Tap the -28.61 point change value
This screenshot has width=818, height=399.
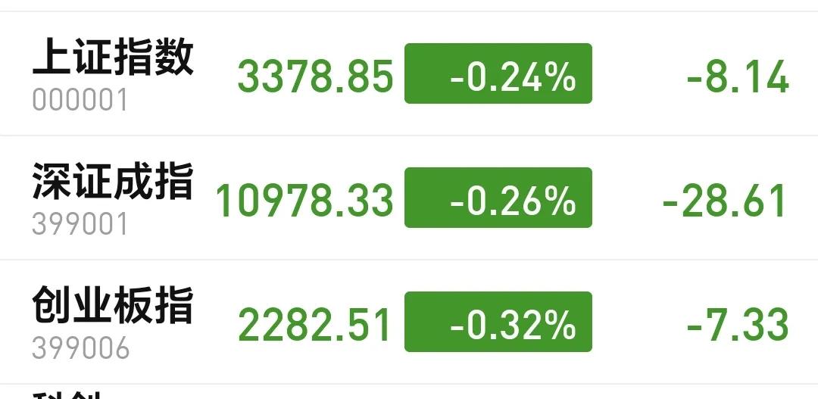point(725,201)
